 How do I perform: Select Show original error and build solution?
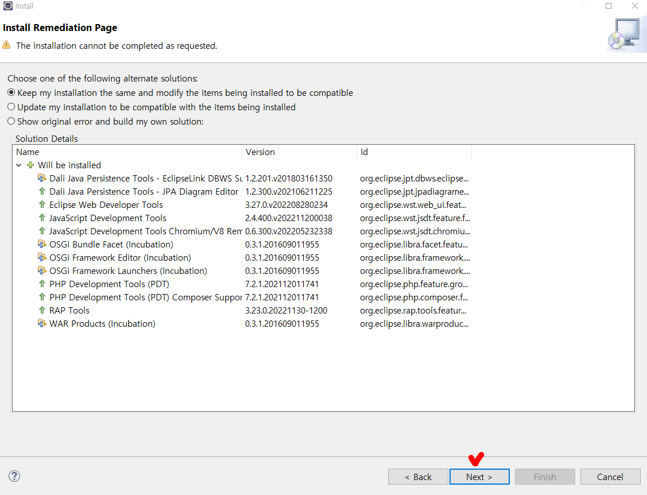[106, 121]
